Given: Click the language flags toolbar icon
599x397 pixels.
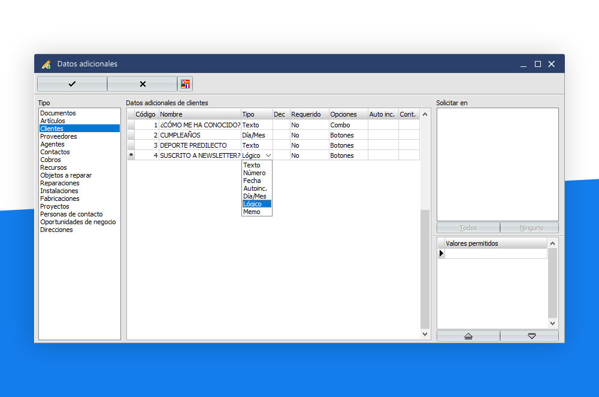Looking at the screenshot, I should pos(186,84).
